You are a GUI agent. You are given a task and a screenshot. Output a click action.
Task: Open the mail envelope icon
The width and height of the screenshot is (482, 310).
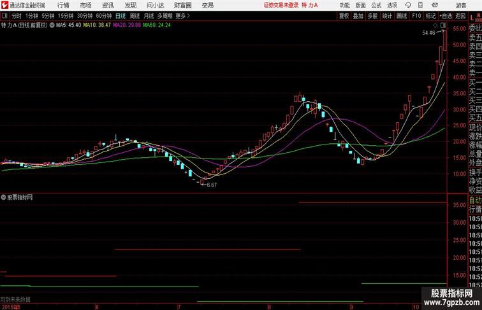435,5
